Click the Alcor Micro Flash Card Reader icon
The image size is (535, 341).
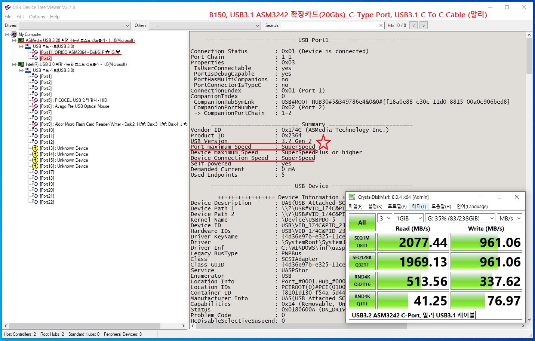pyautogui.click(x=35, y=124)
